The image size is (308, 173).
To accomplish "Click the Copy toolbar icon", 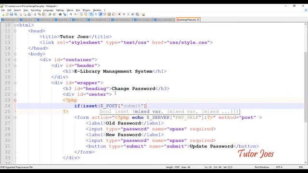I will pos(39,14).
